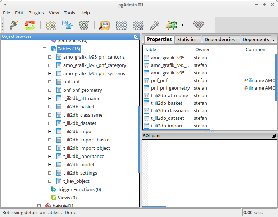Select Views (0) node
Image resolution: width=278 pixels, height=217 pixels.
click(67, 198)
